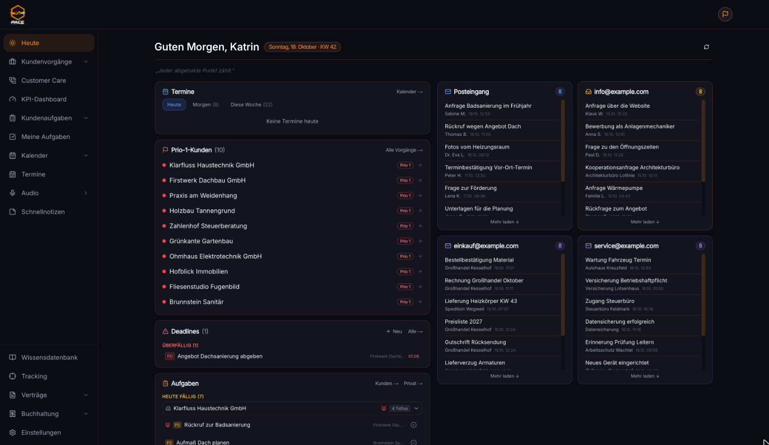This screenshot has width=769, height=445.
Task: Click the arrow on the Brunnstein Sanitär row
Action: coord(420,302)
